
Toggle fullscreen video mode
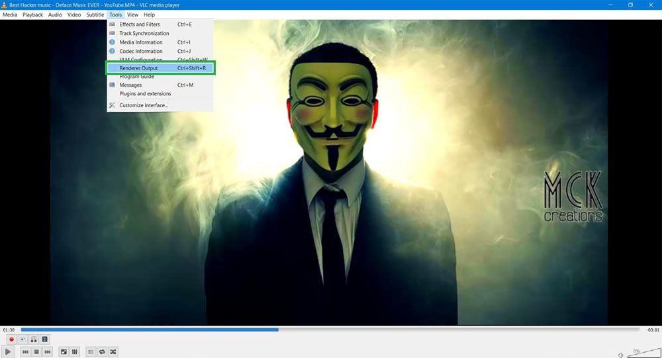pos(64,351)
